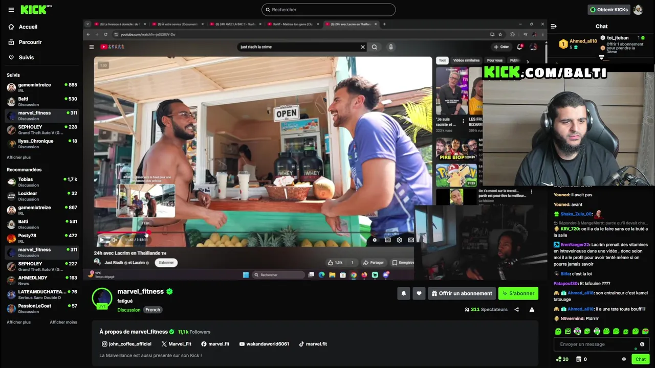This screenshot has width=655, height=368.
Task: Open the emoji picker in the message box
Action: [x=642, y=344]
